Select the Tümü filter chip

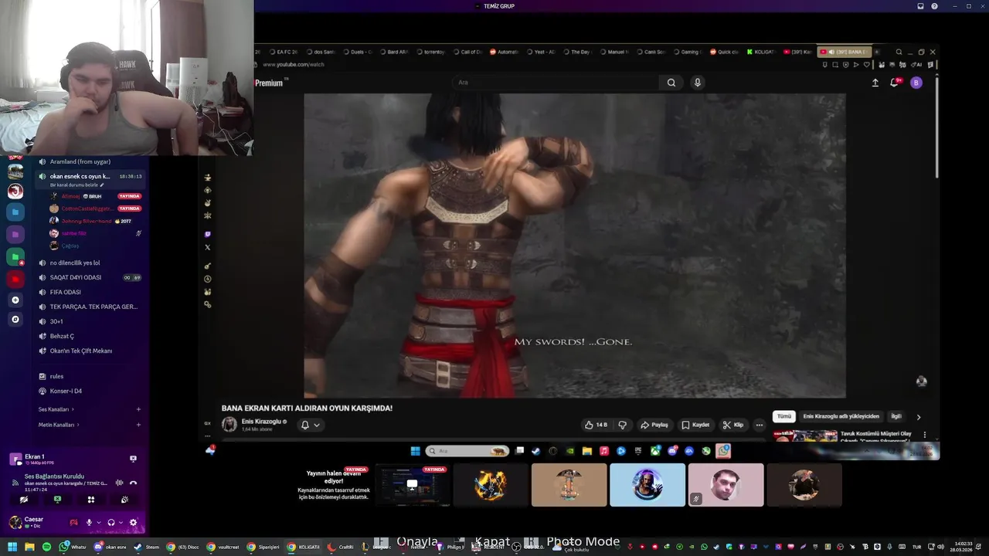click(x=784, y=416)
